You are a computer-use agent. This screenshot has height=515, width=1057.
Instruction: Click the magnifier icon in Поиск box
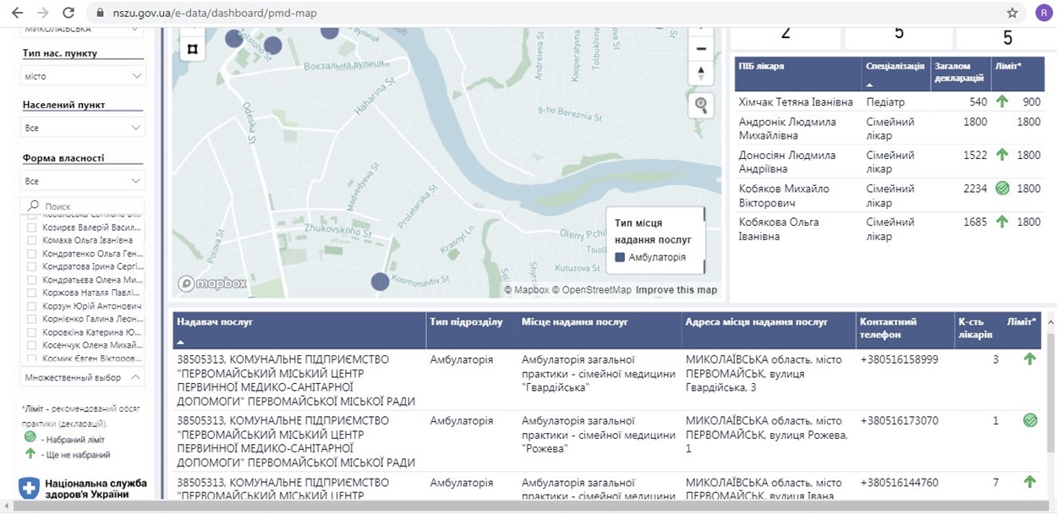pos(34,205)
